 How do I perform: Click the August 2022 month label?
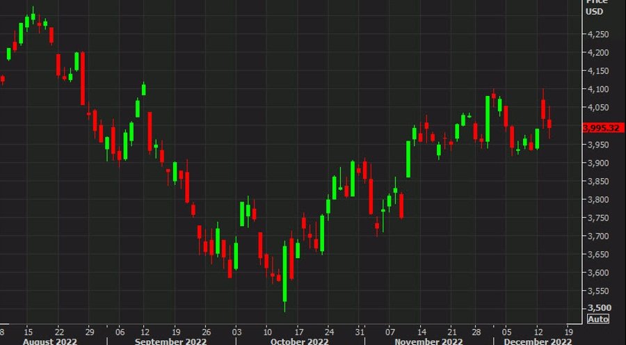click(50, 342)
